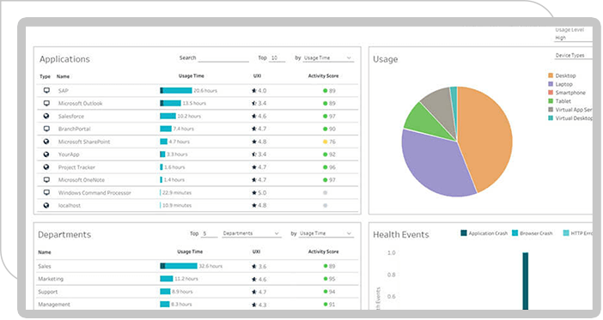Open the Salesforce application row
The height and width of the screenshot is (320, 603).
click(198, 116)
